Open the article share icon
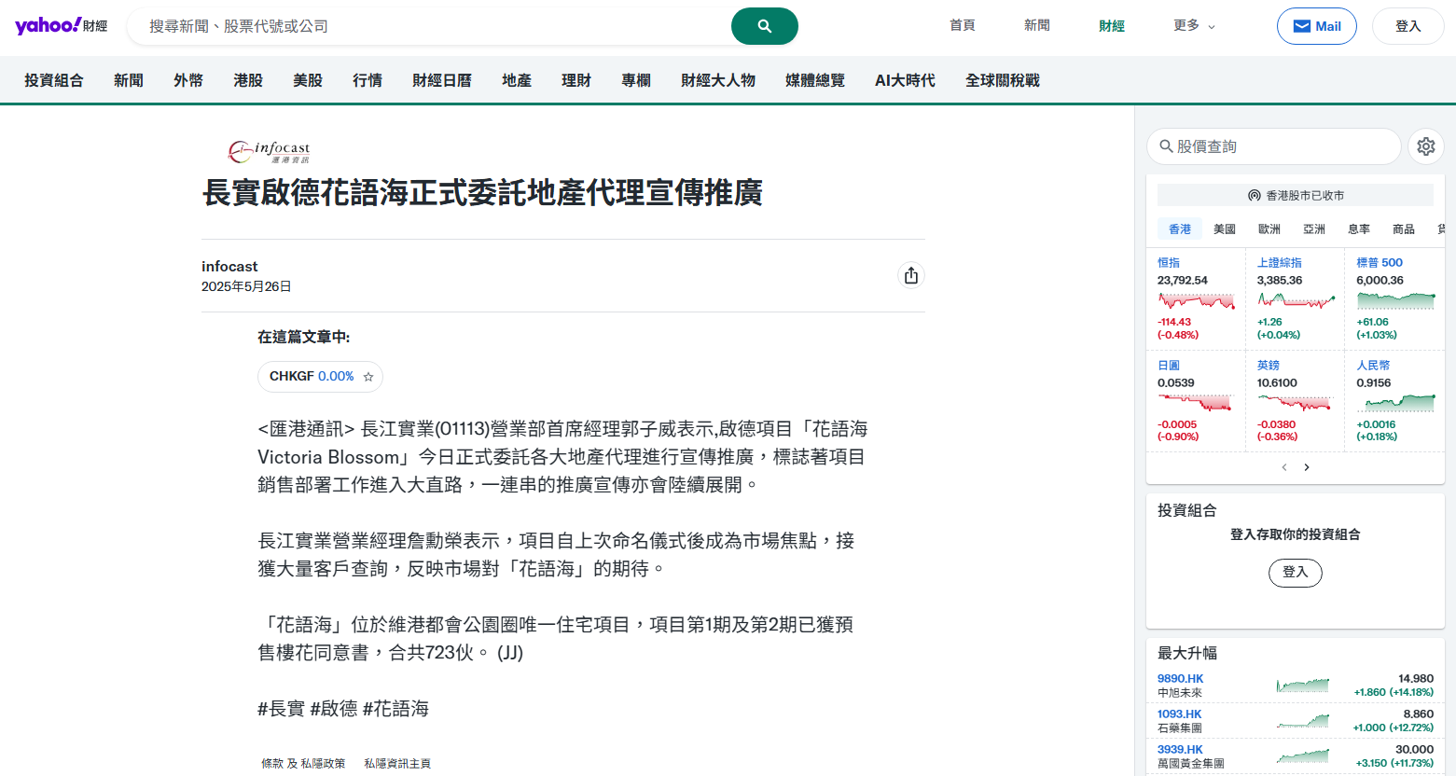Image resolution: width=1456 pixels, height=776 pixels. coord(911,275)
